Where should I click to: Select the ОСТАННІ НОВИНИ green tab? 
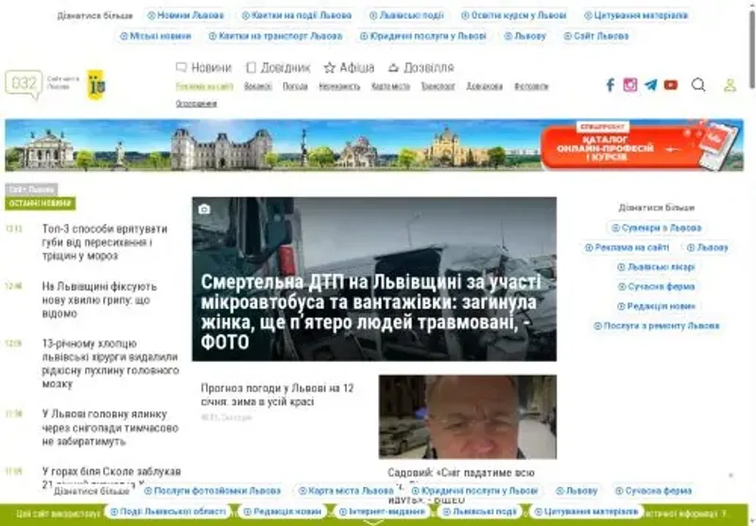pos(41,203)
